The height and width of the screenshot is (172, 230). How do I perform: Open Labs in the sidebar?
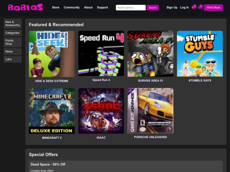pyautogui.click(x=13, y=59)
